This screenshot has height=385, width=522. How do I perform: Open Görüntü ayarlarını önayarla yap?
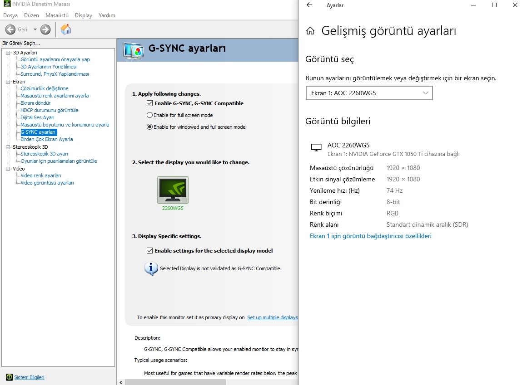(55, 59)
